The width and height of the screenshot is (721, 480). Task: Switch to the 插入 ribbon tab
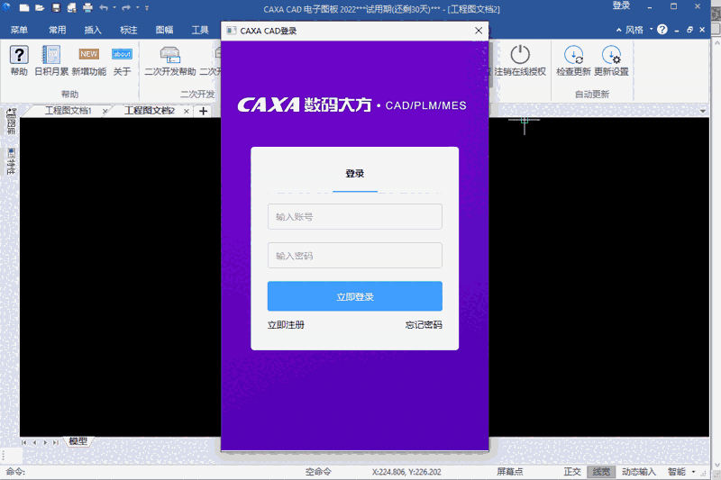(93, 31)
